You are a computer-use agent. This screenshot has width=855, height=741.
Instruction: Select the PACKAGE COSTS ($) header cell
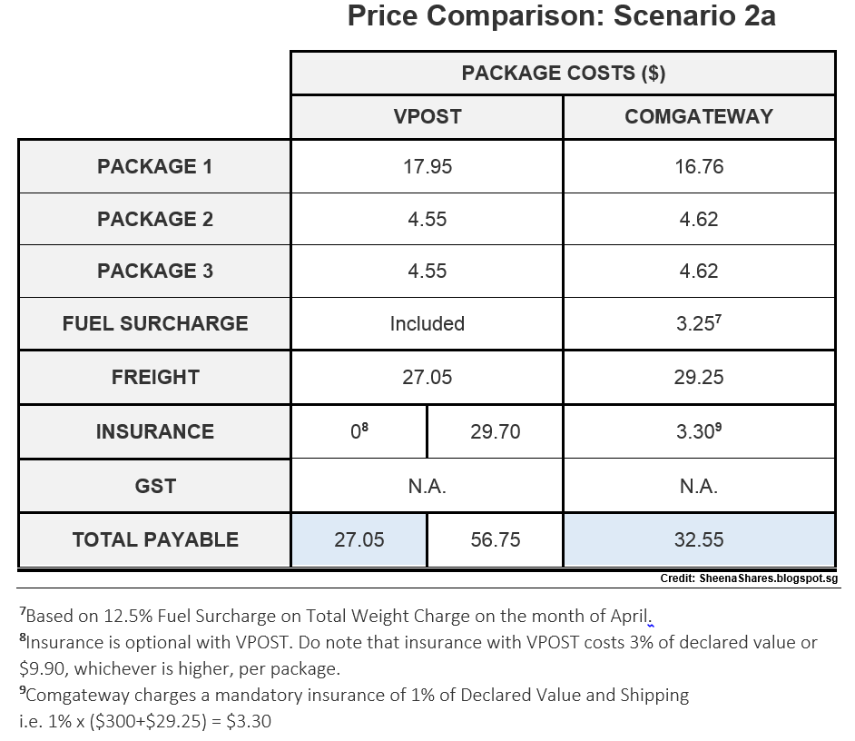pos(564,74)
